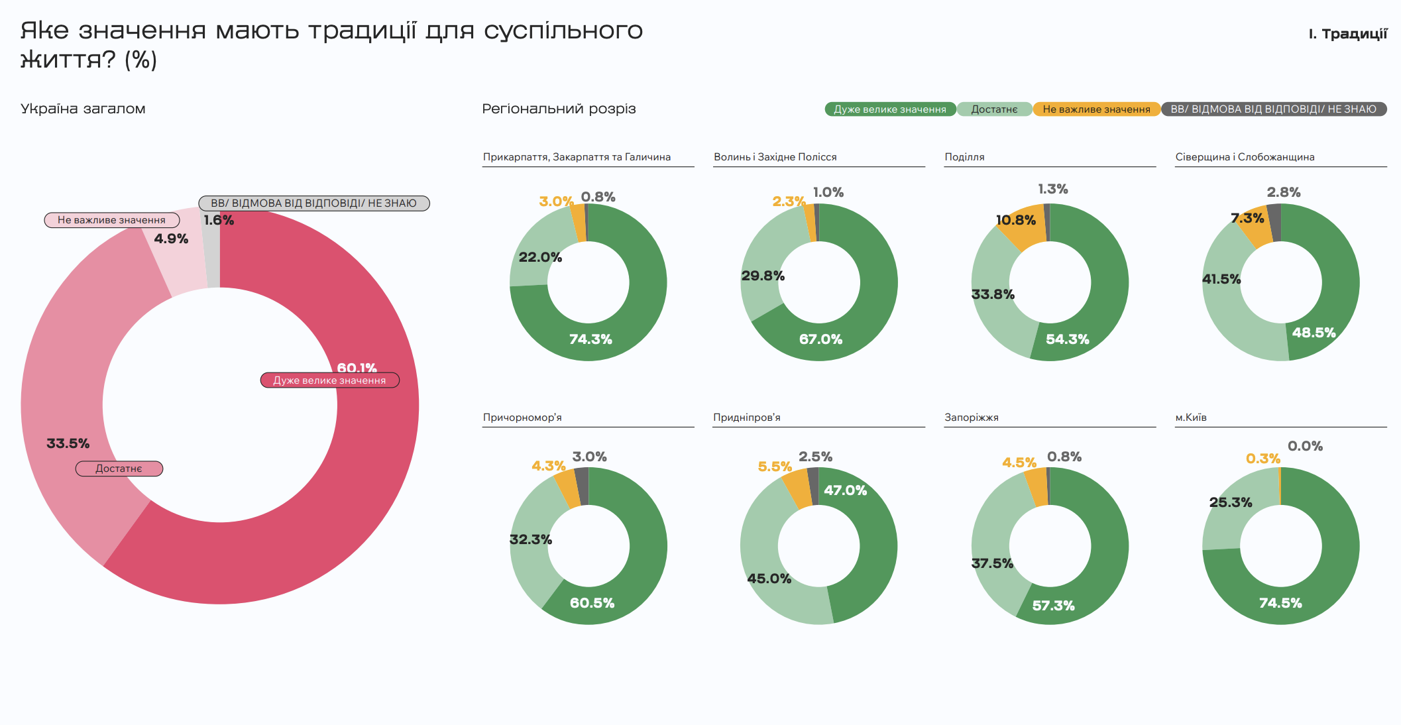
Task: Toggle the 'Достатнє' legend item
Action: (994, 109)
